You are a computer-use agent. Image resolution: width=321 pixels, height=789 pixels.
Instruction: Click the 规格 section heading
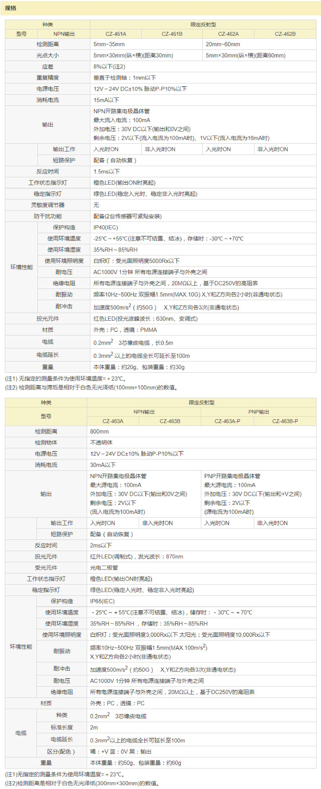(11, 8)
